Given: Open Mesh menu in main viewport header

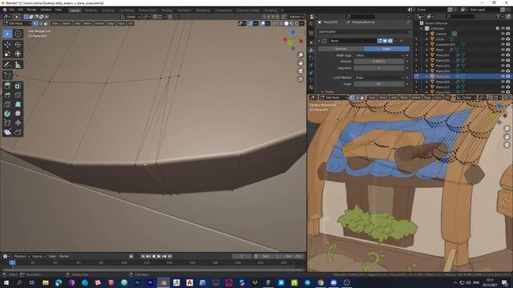Looking at the screenshot, I should click(87, 23).
